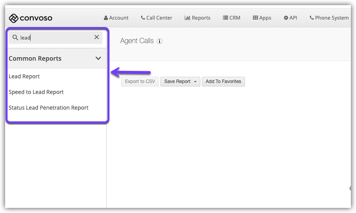Open the Reports menu in the top bar
The image size is (356, 213).
tap(197, 18)
